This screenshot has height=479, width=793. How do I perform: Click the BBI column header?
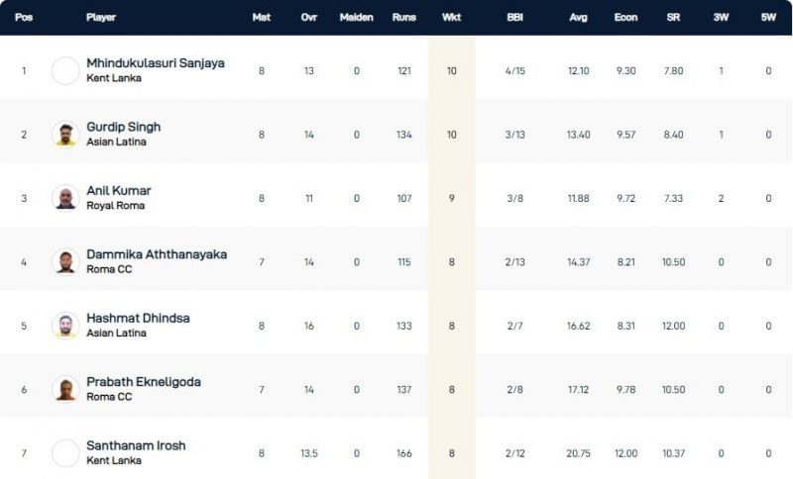tap(514, 18)
